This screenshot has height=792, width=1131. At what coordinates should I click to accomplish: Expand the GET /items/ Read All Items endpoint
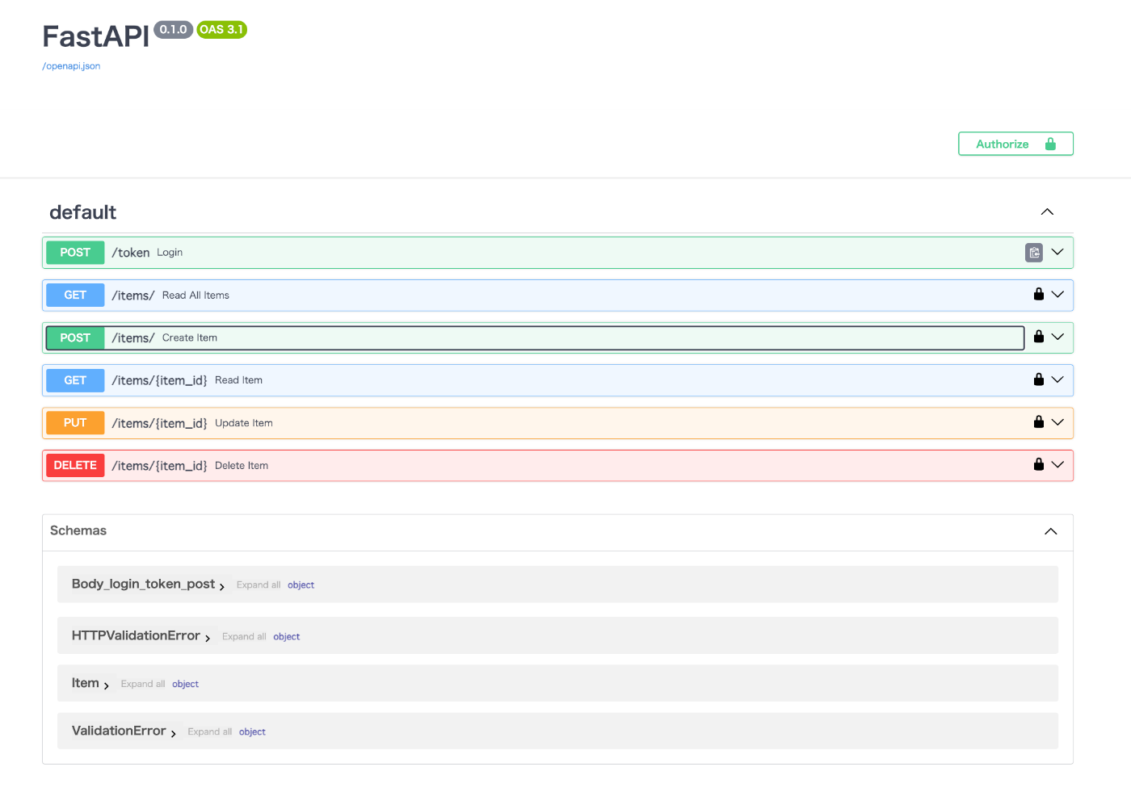point(1058,294)
